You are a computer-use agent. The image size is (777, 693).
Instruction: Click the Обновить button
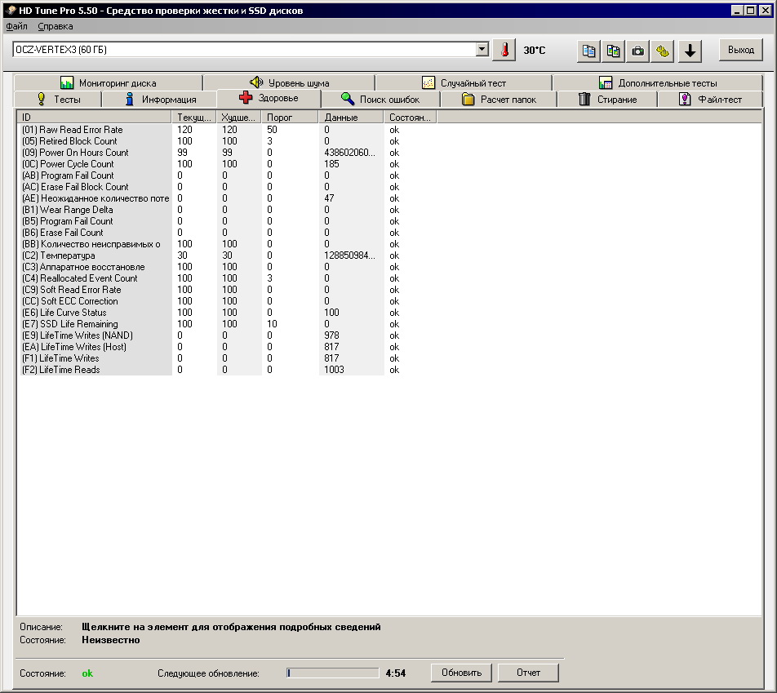click(461, 673)
